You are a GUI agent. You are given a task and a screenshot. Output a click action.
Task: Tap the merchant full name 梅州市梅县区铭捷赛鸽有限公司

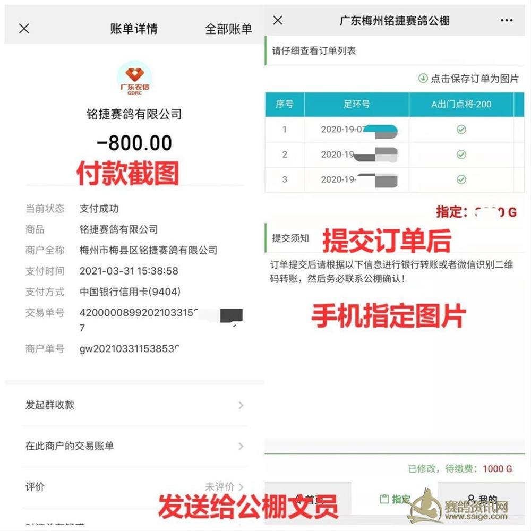(x=148, y=250)
